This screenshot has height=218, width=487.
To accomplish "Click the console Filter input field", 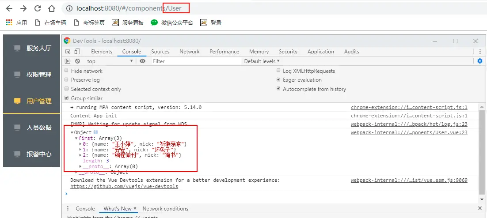I will (196, 61).
